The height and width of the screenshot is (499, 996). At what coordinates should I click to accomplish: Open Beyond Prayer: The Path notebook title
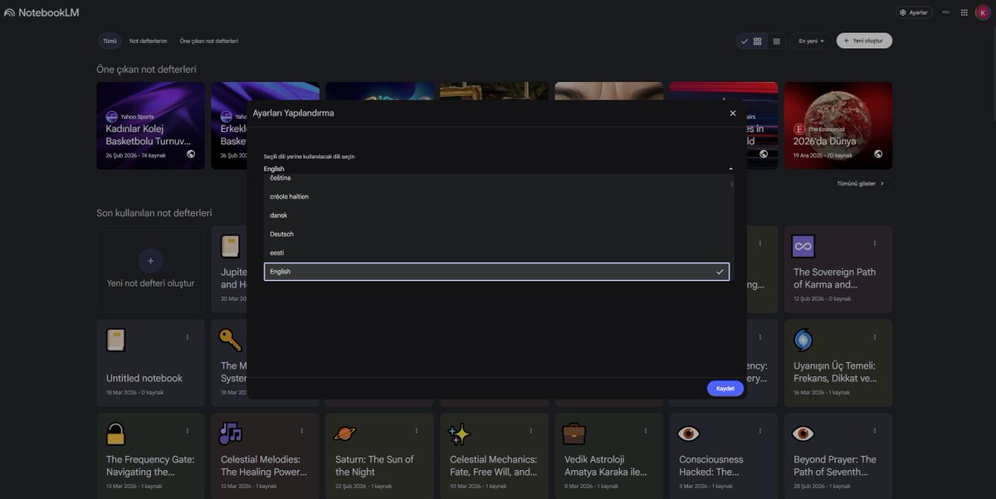[834, 465]
